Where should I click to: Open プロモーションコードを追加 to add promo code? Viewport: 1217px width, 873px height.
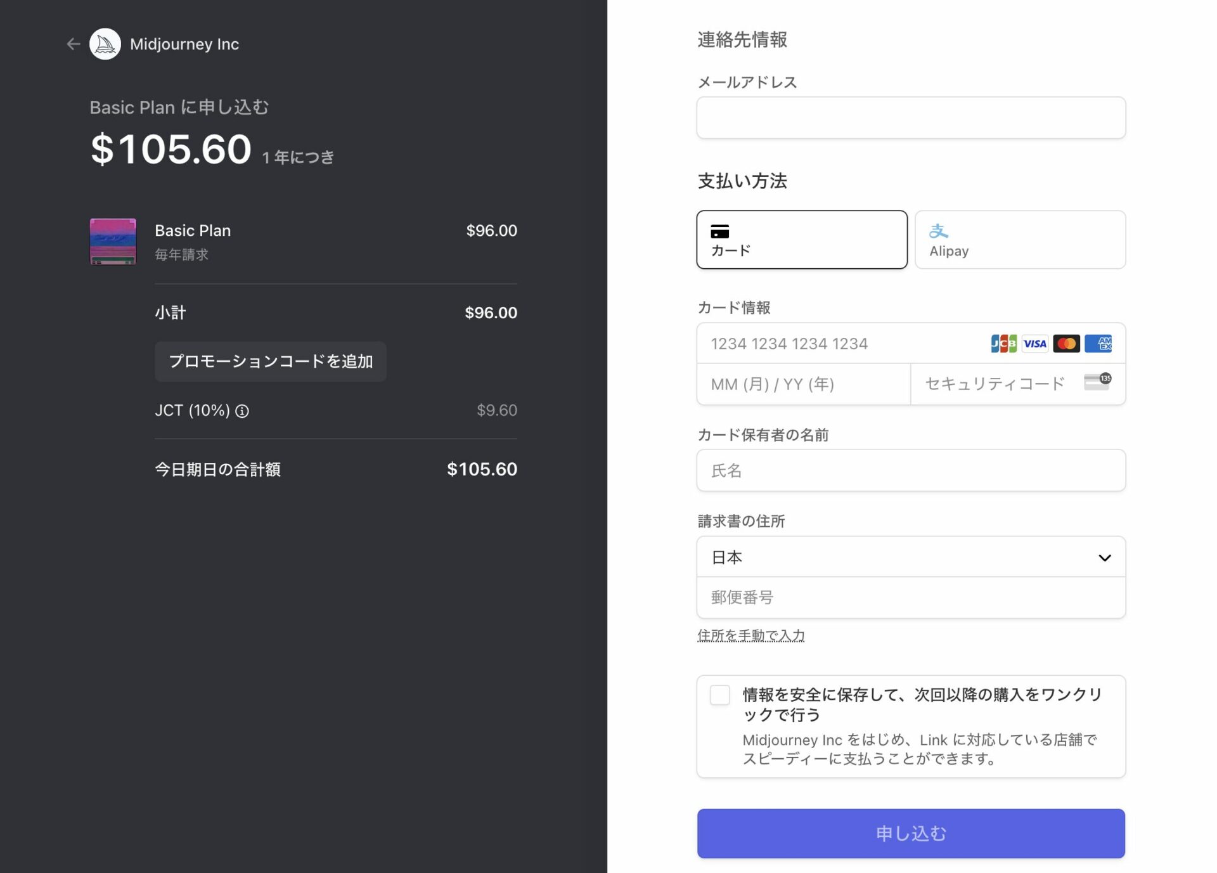click(x=270, y=361)
